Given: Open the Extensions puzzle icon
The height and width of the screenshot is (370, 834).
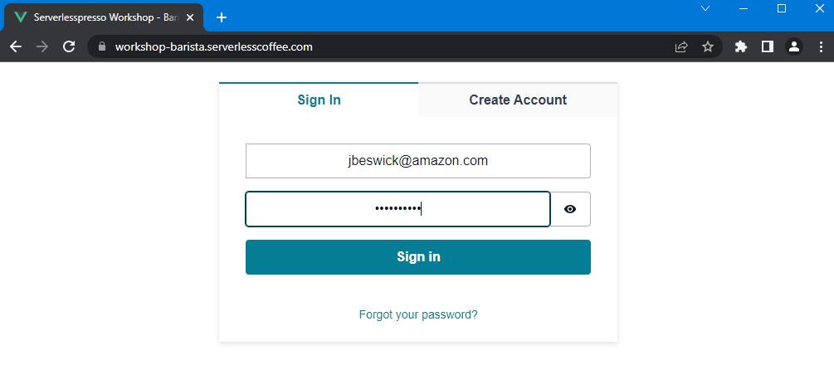Looking at the screenshot, I should click(741, 46).
